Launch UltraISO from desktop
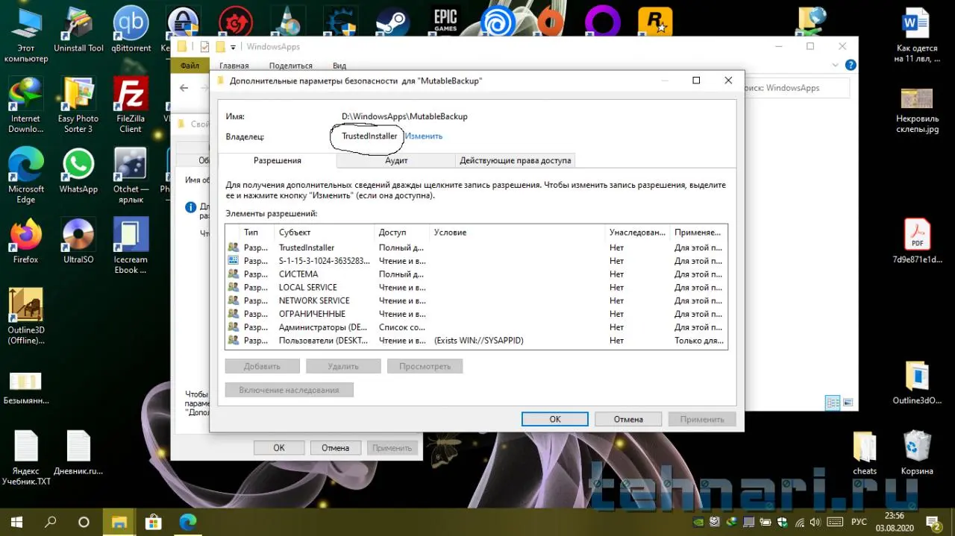The image size is (955, 536). 78,241
